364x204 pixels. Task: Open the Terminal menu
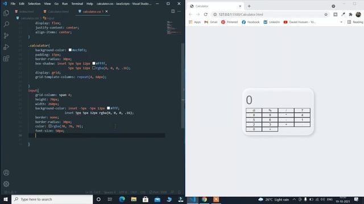pyautogui.click(x=77, y=4)
